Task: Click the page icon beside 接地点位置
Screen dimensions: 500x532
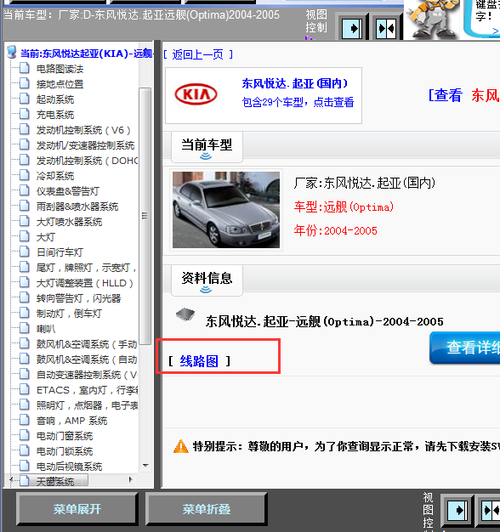Action: (24, 83)
